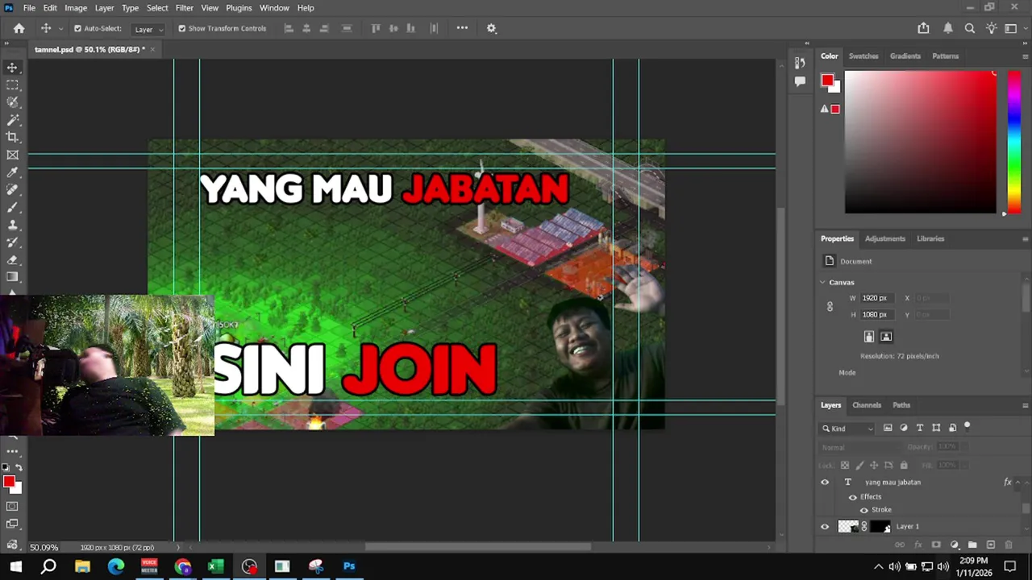This screenshot has width=1032, height=580.
Task: Select the Clone Stamp tool
Action: [12, 225]
